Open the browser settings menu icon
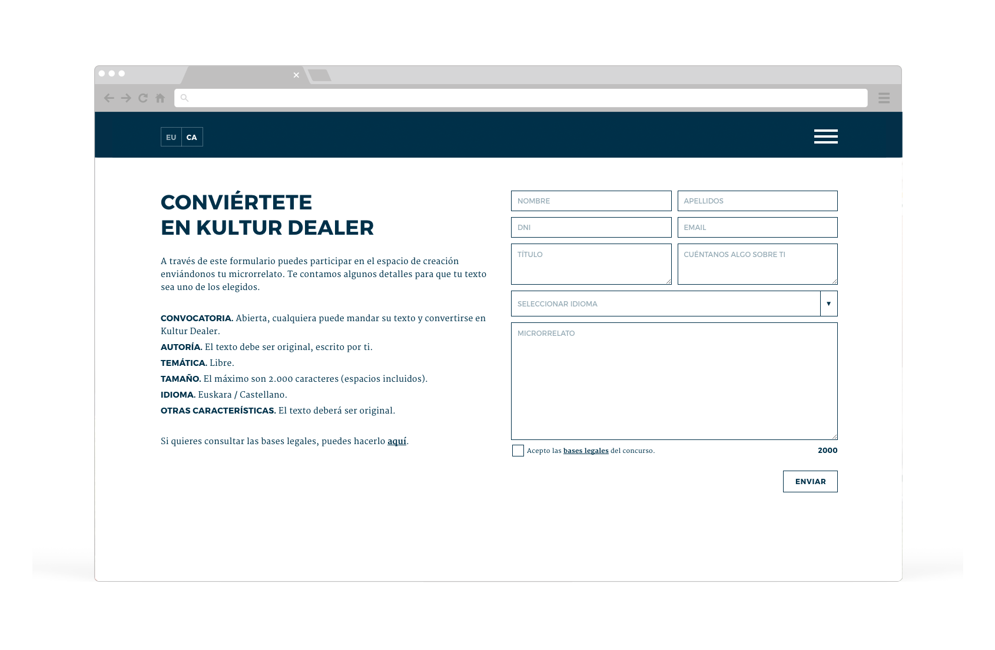995x650 pixels. click(x=884, y=98)
